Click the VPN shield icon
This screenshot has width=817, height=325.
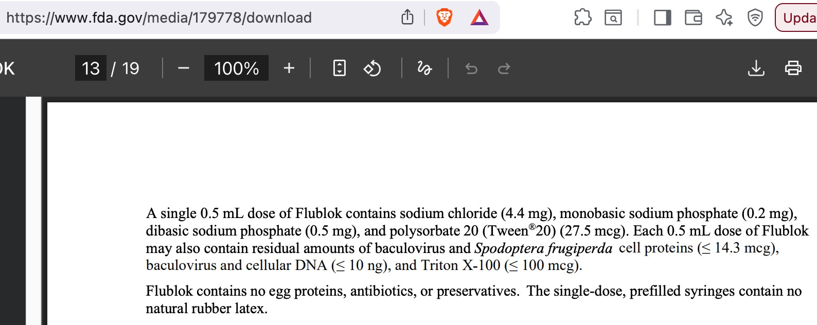pos(755,17)
